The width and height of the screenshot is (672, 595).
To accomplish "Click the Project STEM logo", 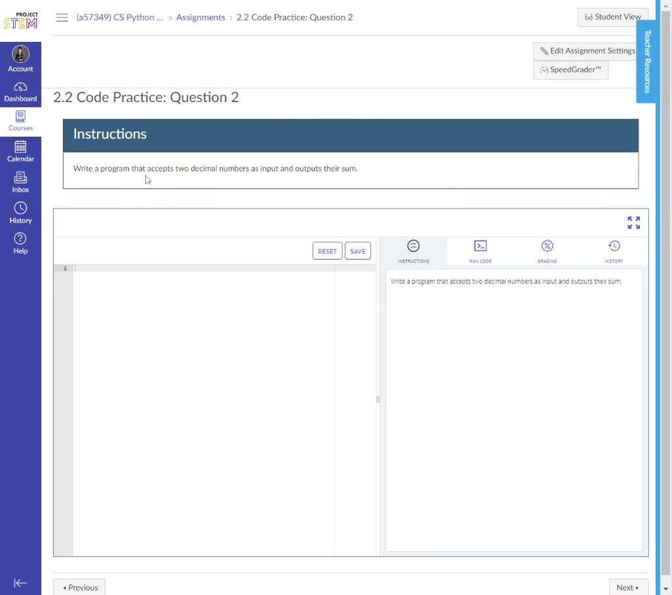I will click(20, 20).
